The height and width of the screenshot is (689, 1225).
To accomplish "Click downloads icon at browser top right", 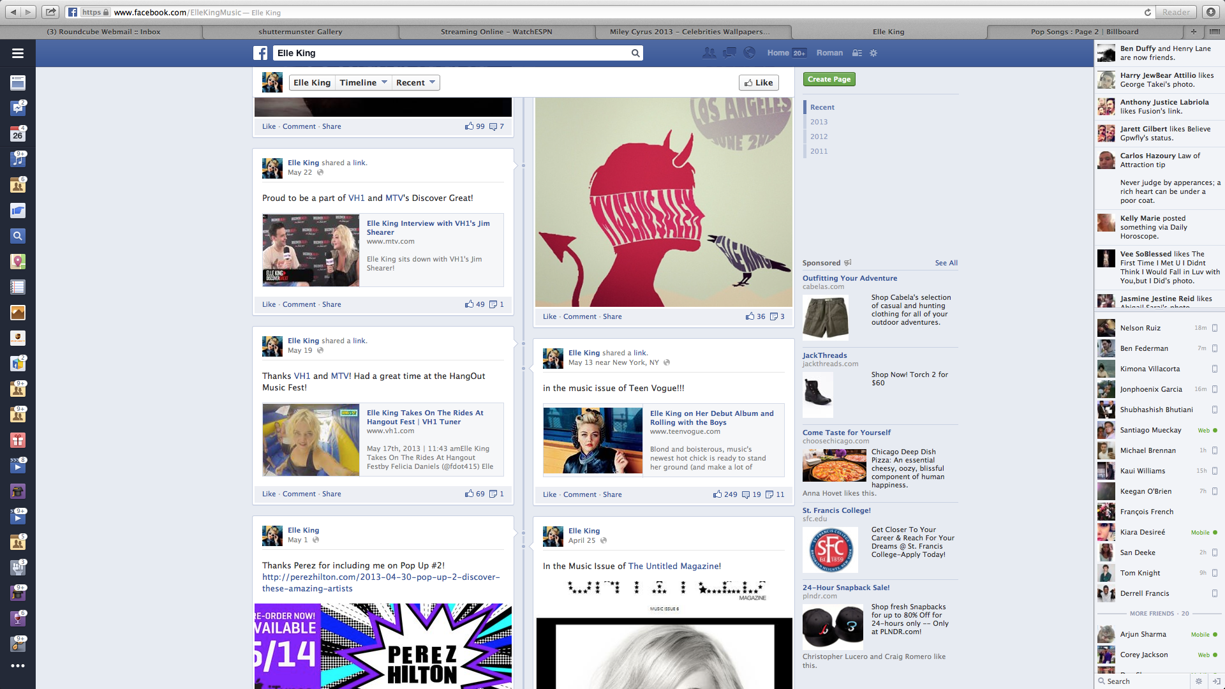I will coord(1210,12).
